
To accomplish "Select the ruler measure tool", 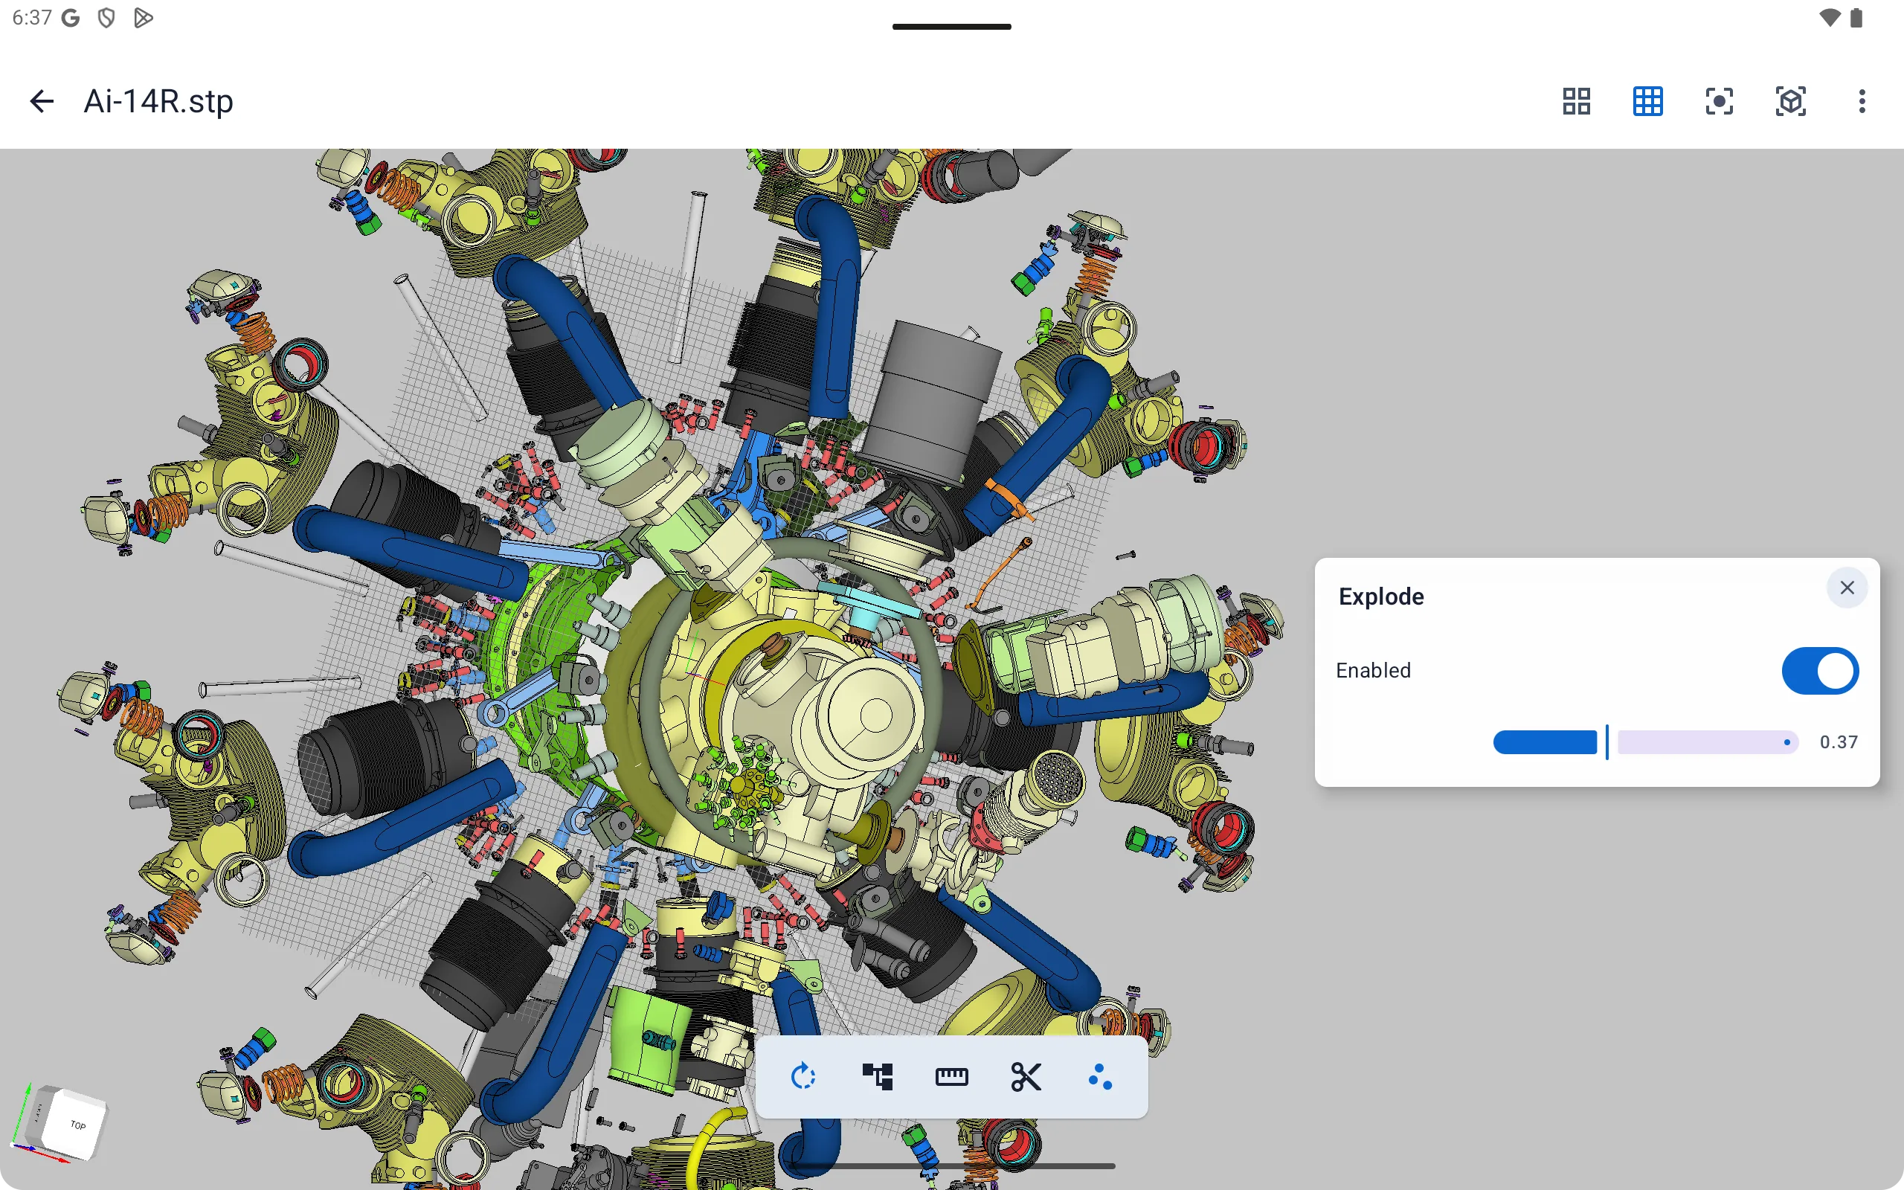I will [951, 1077].
